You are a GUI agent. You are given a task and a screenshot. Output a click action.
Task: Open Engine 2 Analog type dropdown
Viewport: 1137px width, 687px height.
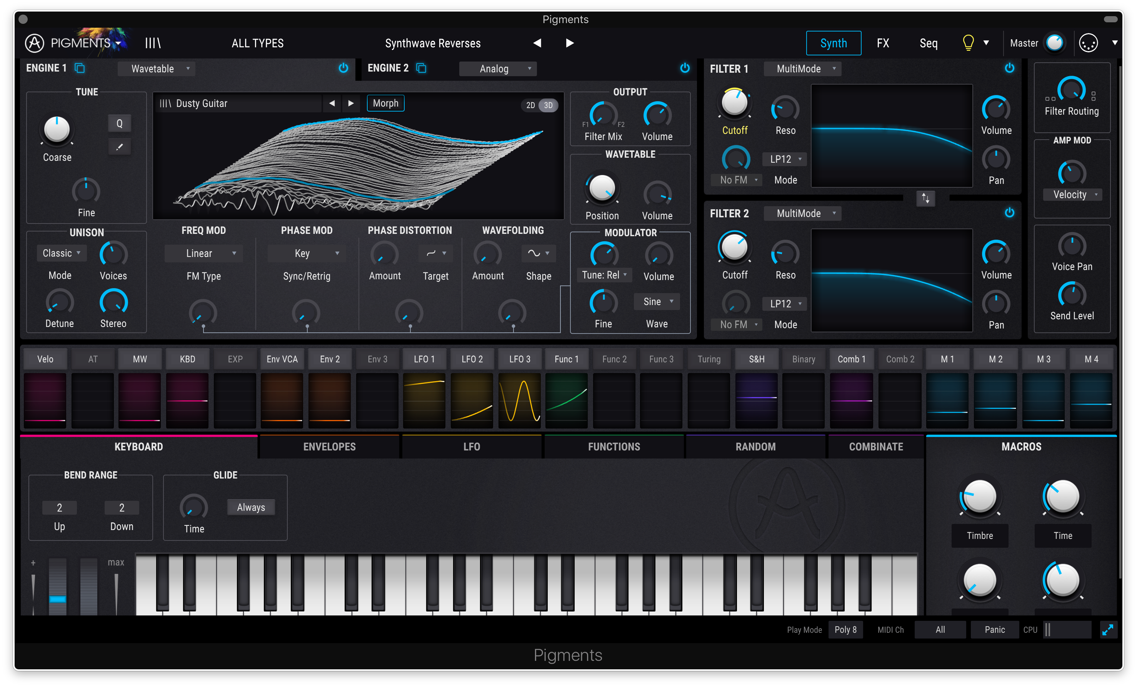[x=498, y=69]
